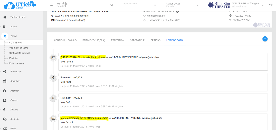Click Voir l'email under tickets électroniques
The image size is (276, 130).
[67, 62]
